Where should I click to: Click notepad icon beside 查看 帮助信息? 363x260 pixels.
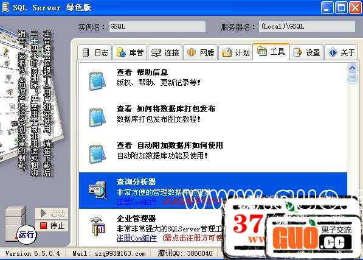[97, 80]
